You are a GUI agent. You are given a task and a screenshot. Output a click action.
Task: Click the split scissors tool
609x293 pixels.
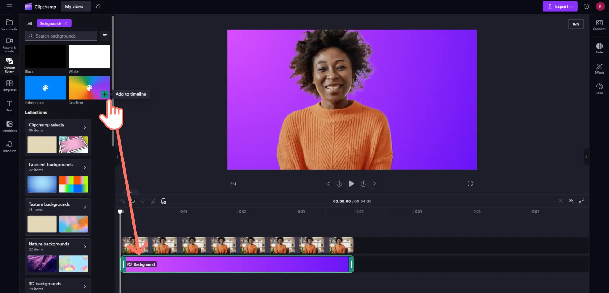coord(153,201)
